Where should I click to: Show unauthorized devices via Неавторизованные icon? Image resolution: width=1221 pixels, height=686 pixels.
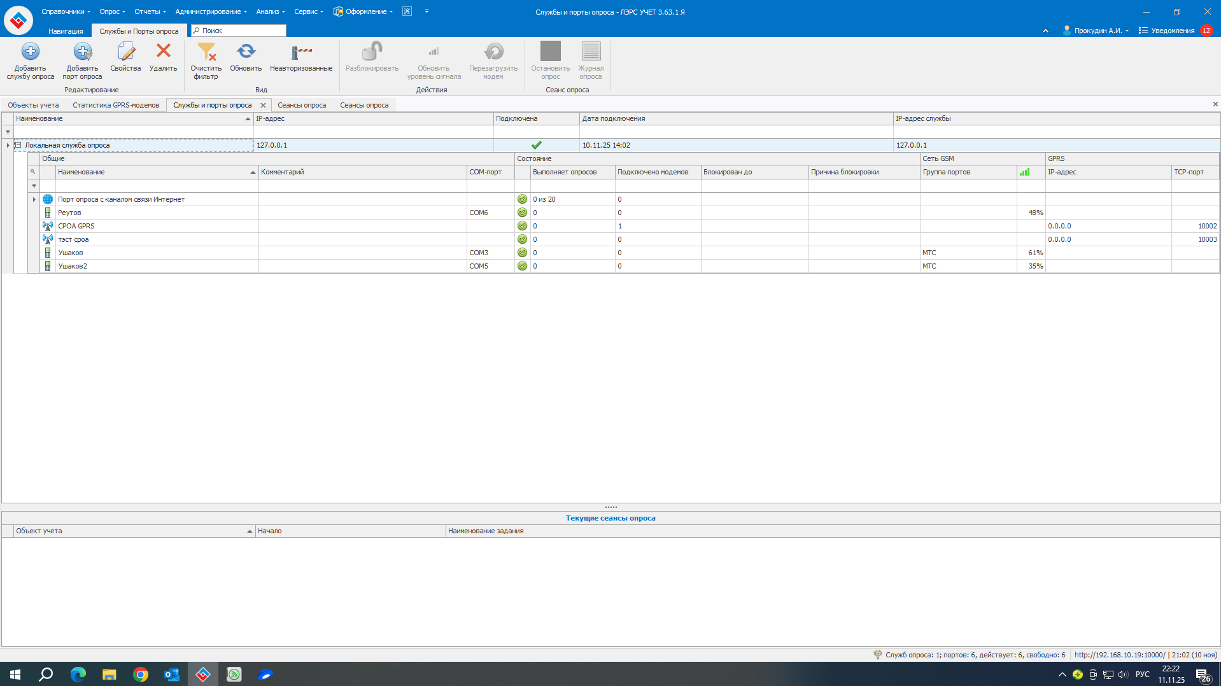click(x=301, y=52)
